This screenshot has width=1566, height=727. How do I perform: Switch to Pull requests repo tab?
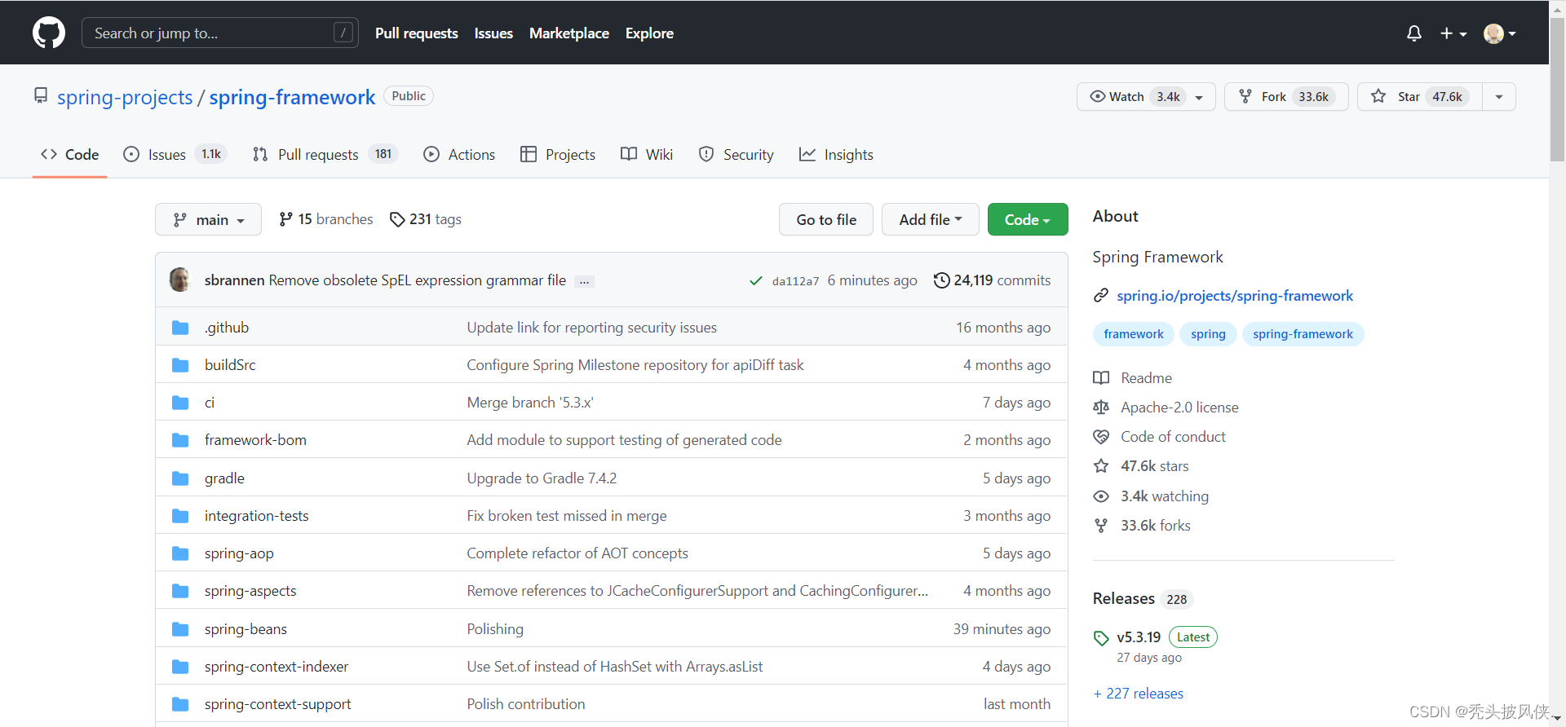pyautogui.click(x=325, y=154)
